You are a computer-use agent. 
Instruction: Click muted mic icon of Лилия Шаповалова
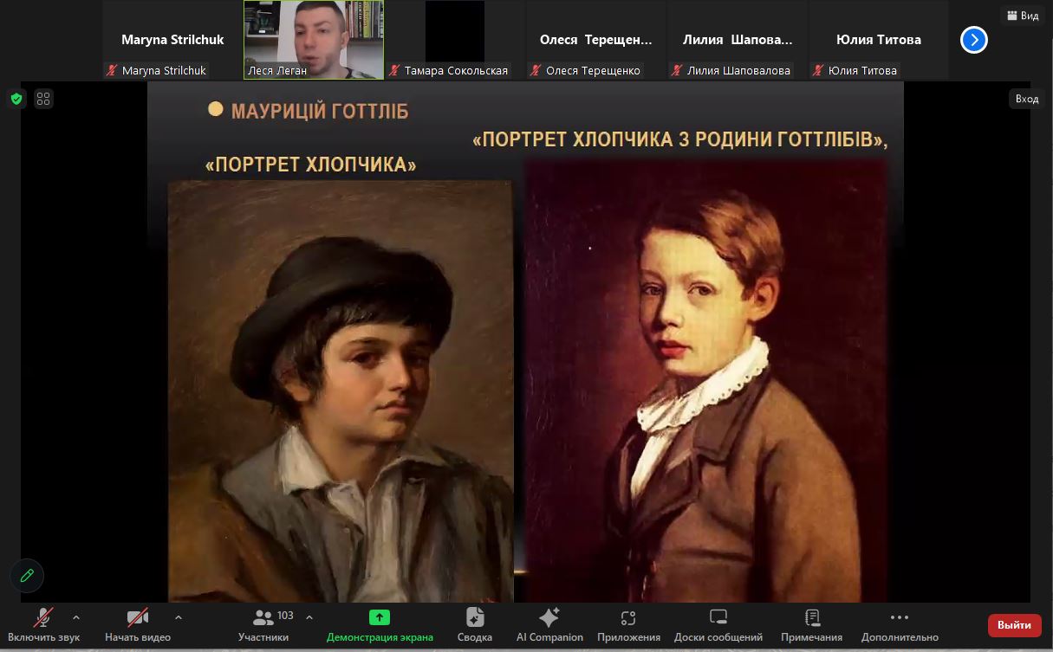click(x=677, y=71)
